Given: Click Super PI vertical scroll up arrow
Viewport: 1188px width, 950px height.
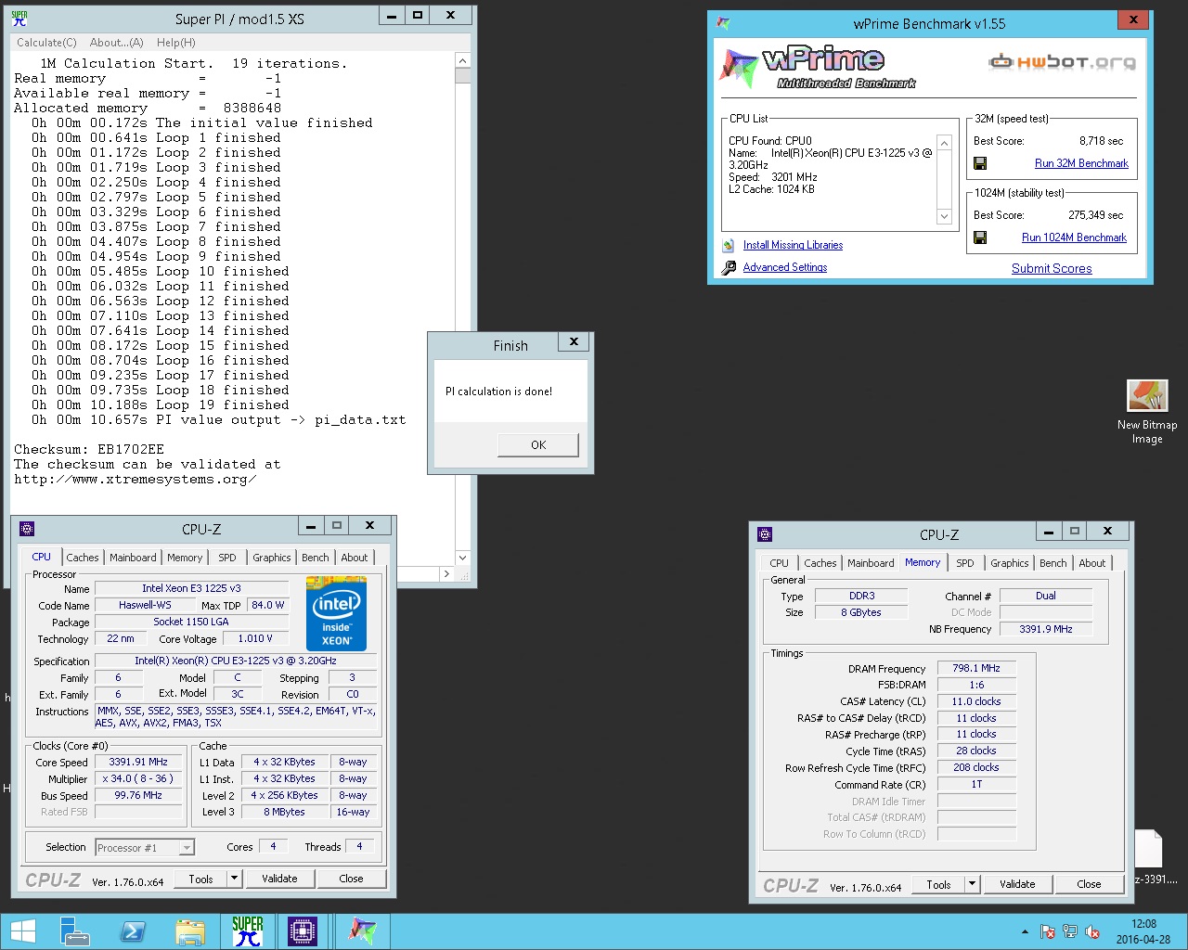Looking at the screenshot, I should 462,60.
